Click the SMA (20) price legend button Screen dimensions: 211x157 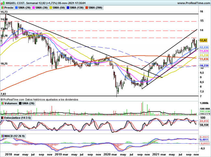[23, 8]
